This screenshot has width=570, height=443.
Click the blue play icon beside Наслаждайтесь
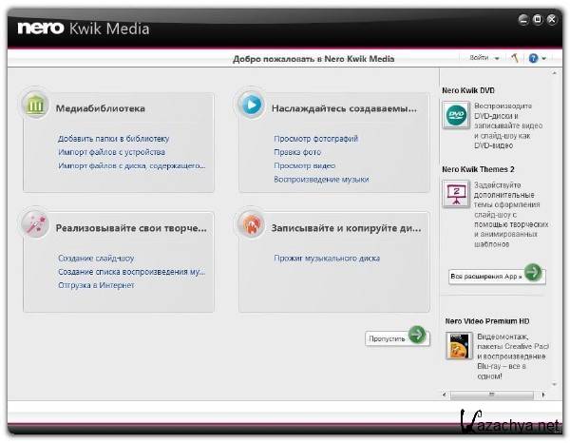pos(253,106)
